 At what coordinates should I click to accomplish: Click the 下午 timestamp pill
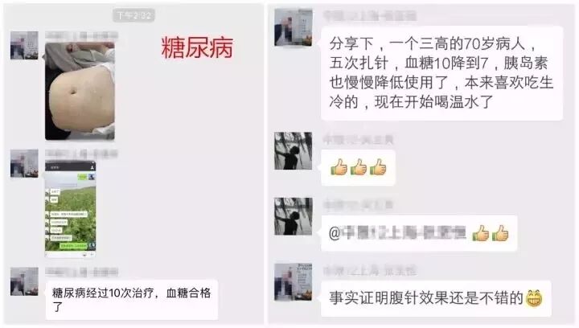pyautogui.click(x=133, y=15)
